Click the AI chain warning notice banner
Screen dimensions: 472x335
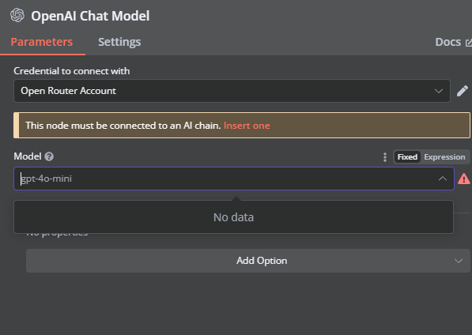242,126
